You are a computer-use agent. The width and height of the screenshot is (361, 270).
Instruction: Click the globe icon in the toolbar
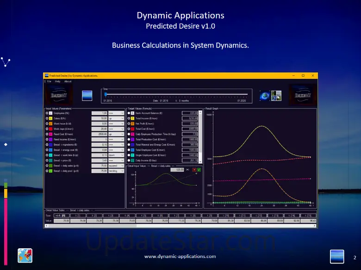click(x=265, y=96)
